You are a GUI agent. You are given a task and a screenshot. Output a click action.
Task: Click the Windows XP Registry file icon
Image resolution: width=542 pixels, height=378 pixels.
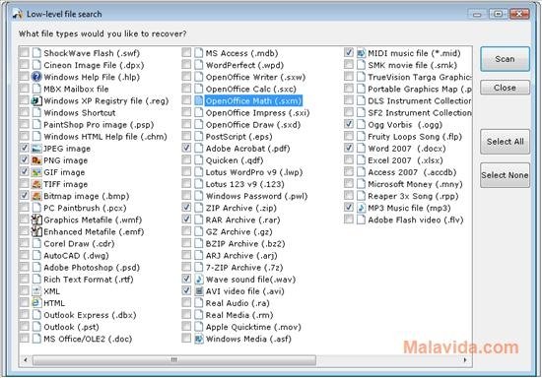coord(36,100)
